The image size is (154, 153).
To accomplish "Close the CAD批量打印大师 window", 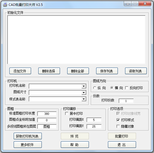I will click(x=145, y=4).
